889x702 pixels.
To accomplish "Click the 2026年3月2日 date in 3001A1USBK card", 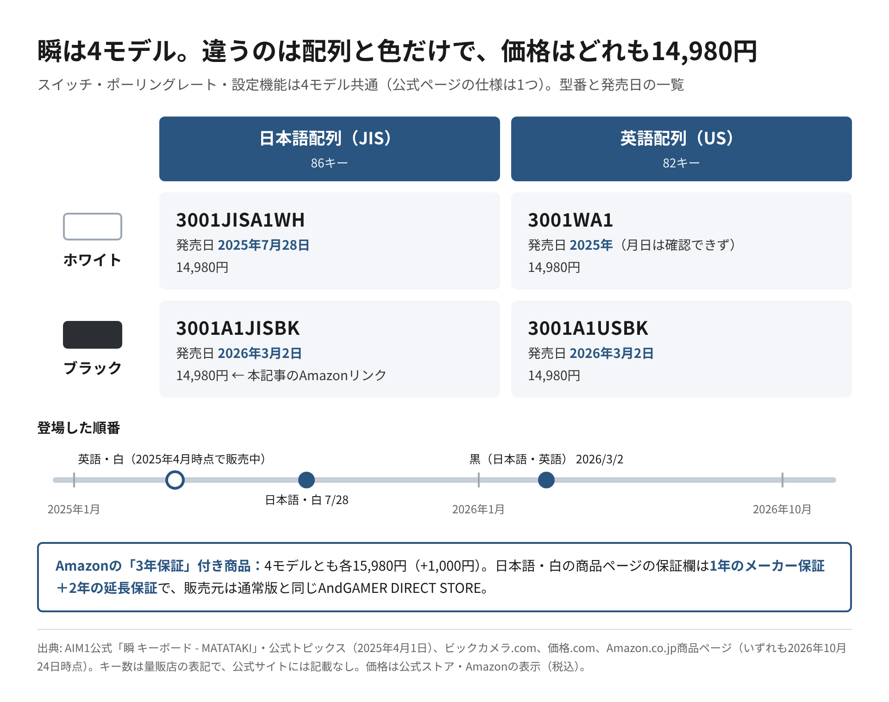I will click(611, 353).
